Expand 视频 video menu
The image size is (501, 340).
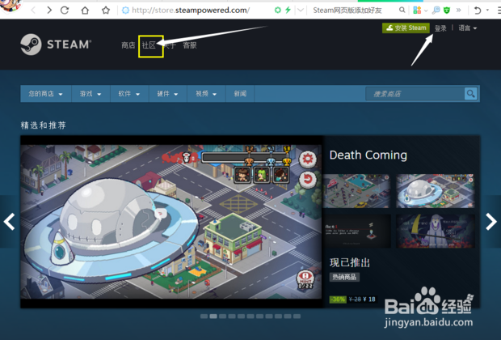tap(206, 94)
